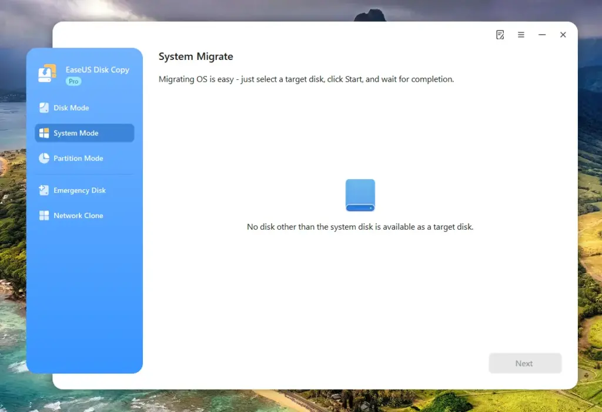Click the Pro badge under the app name
Image resolution: width=602 pixels, height=412 pixels.
coord(73,82)
